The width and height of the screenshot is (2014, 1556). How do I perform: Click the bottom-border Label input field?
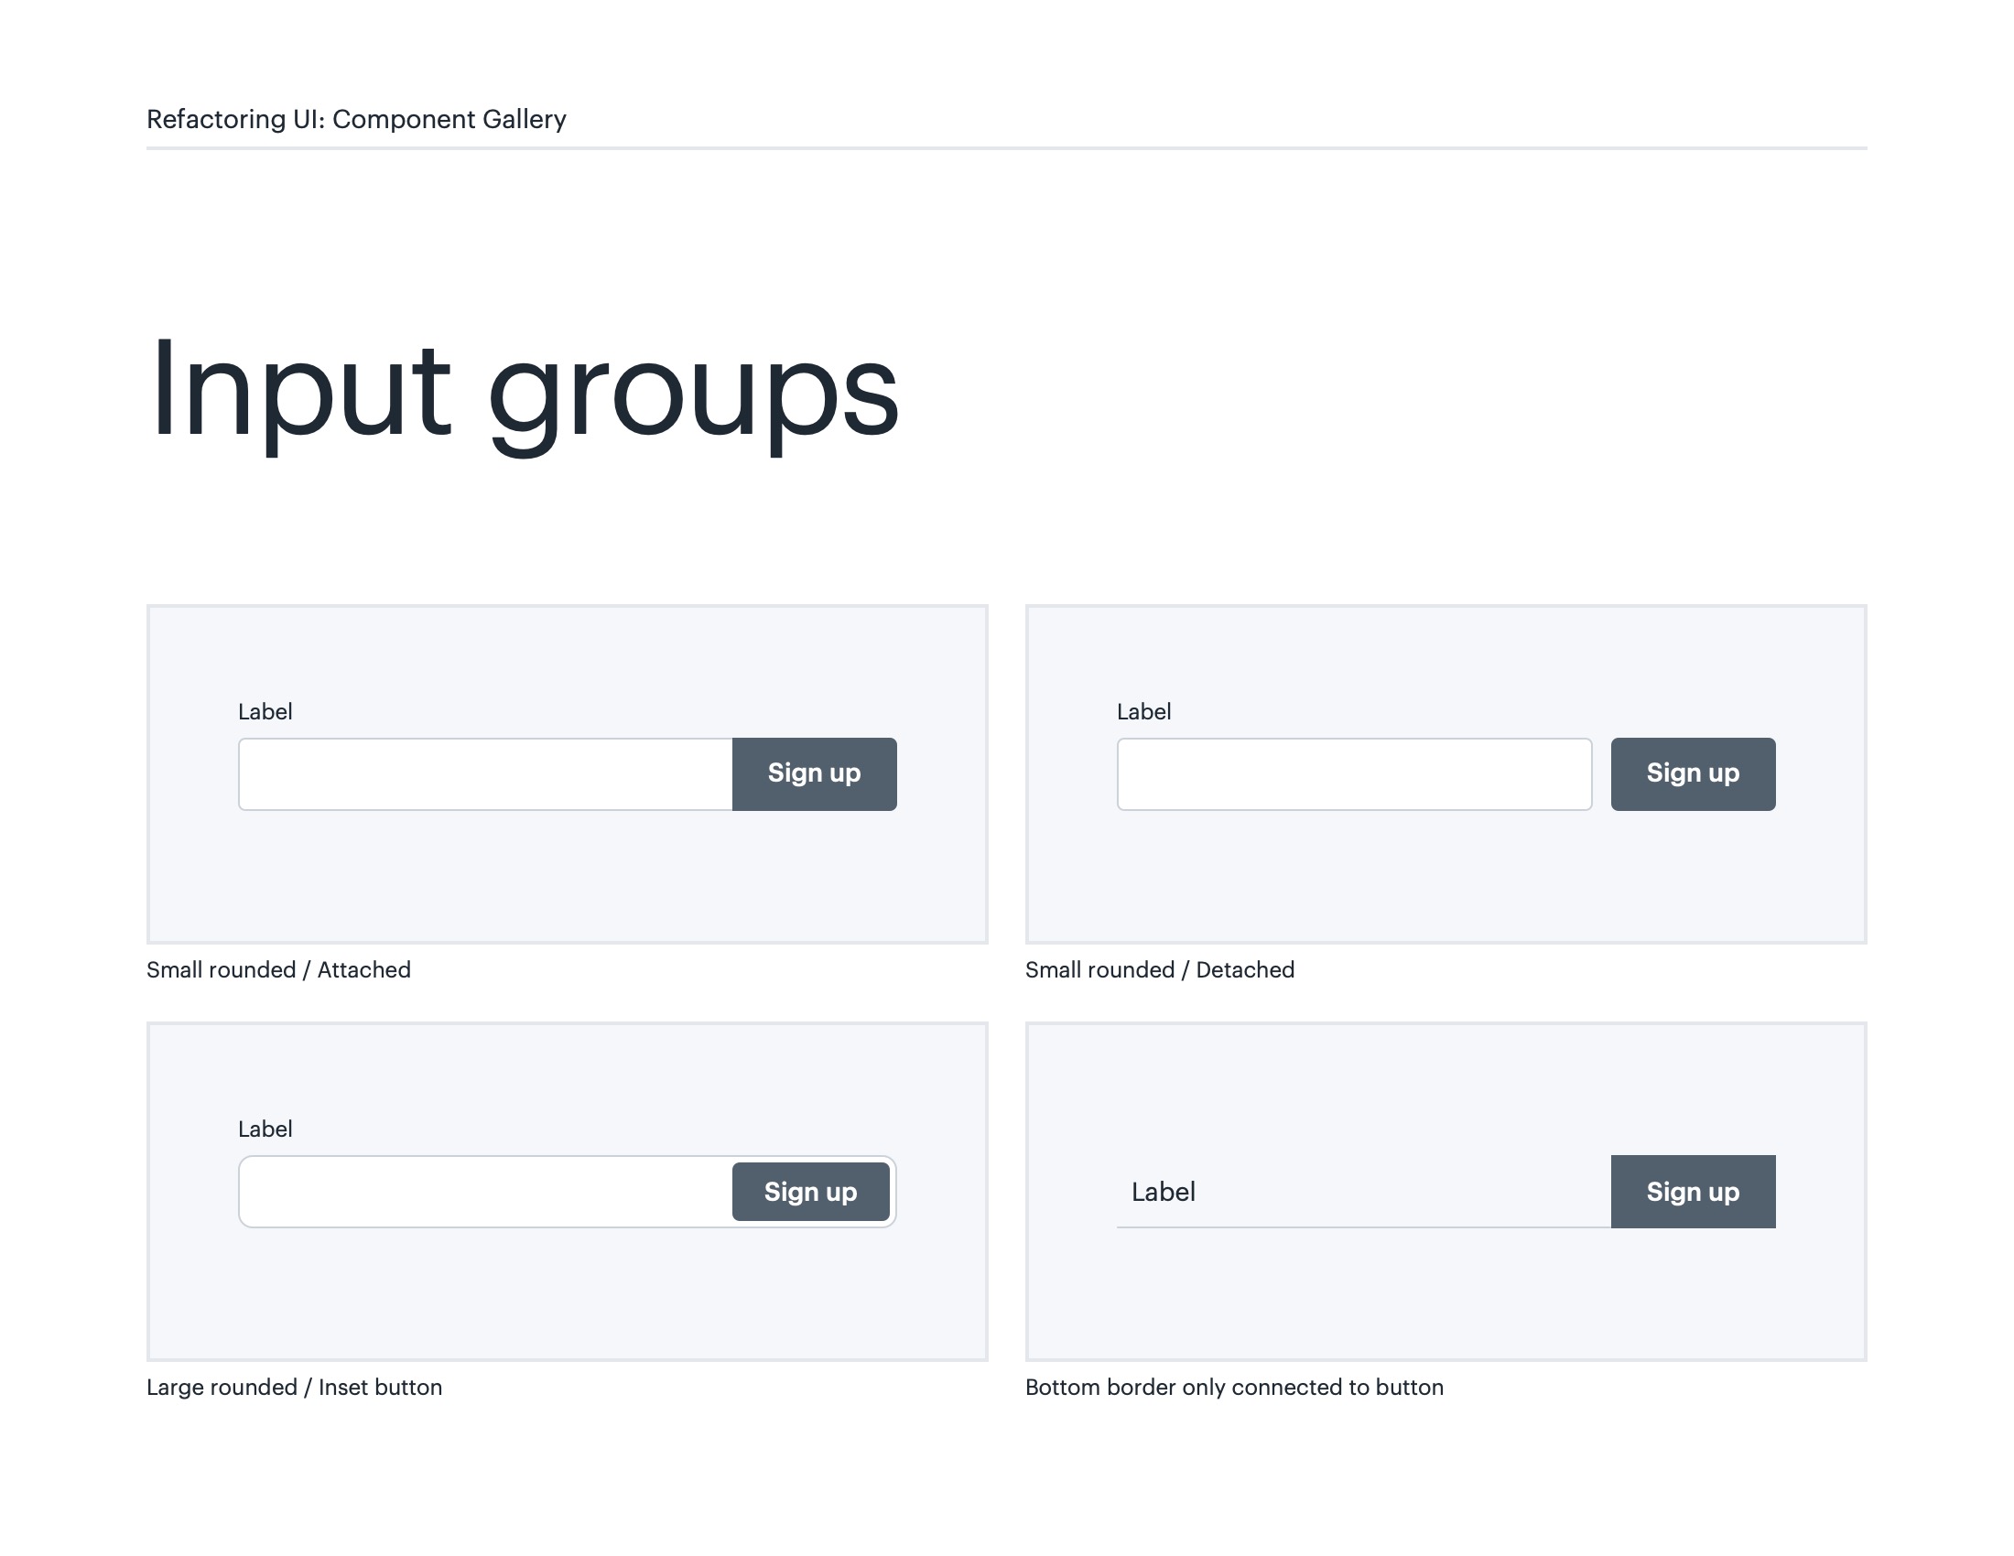[x=1363, y=1191]
